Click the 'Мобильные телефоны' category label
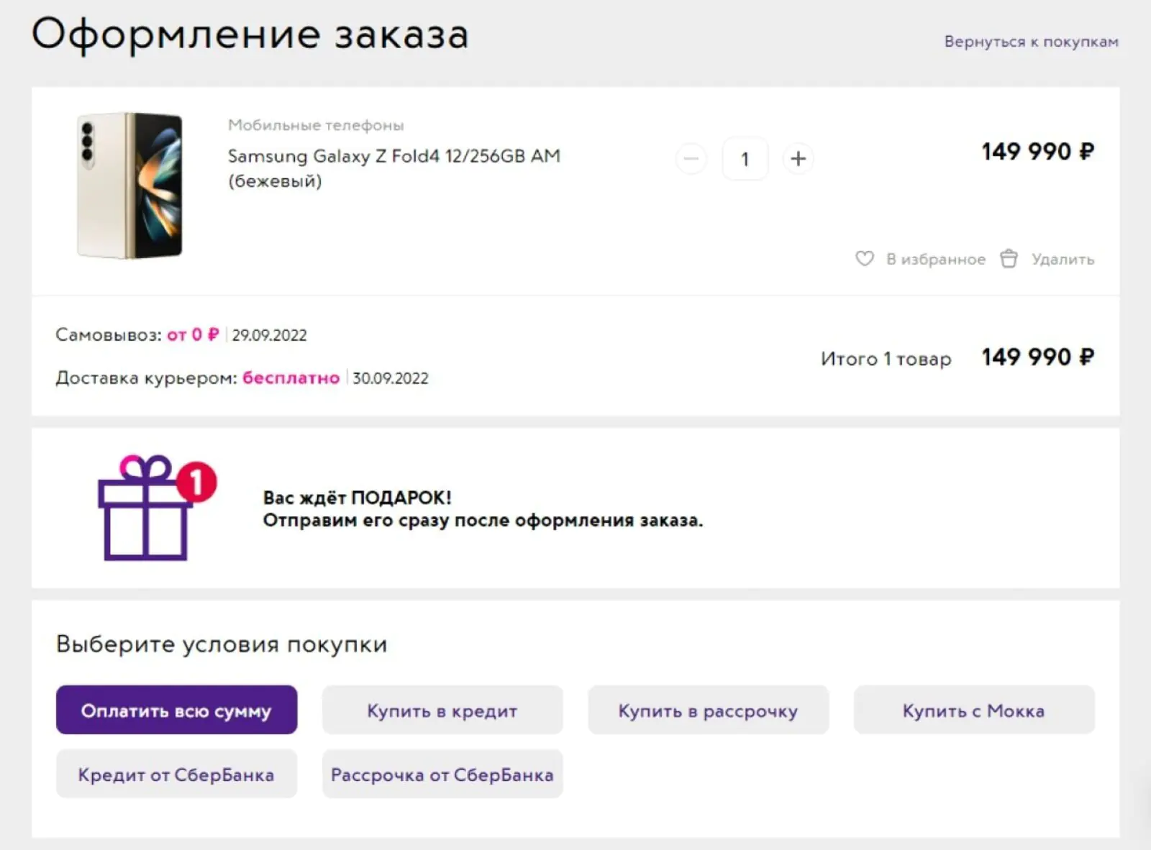 click(x=316, y=125)
